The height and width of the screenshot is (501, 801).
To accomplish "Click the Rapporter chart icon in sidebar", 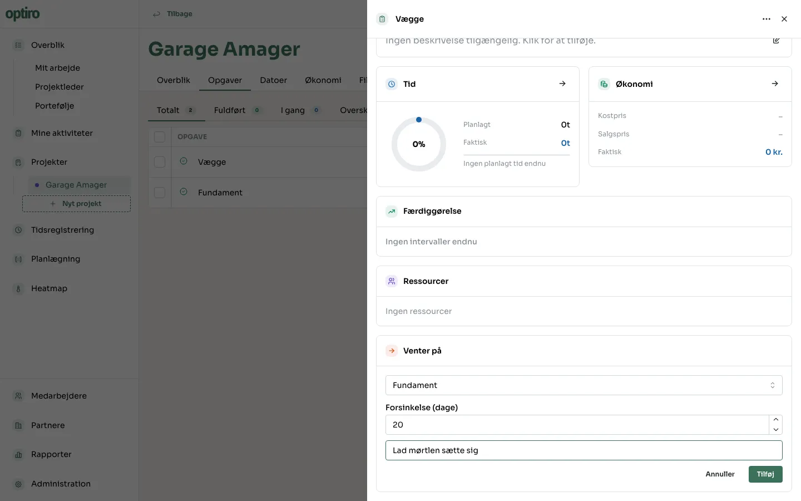I will [x=18, y=454].
